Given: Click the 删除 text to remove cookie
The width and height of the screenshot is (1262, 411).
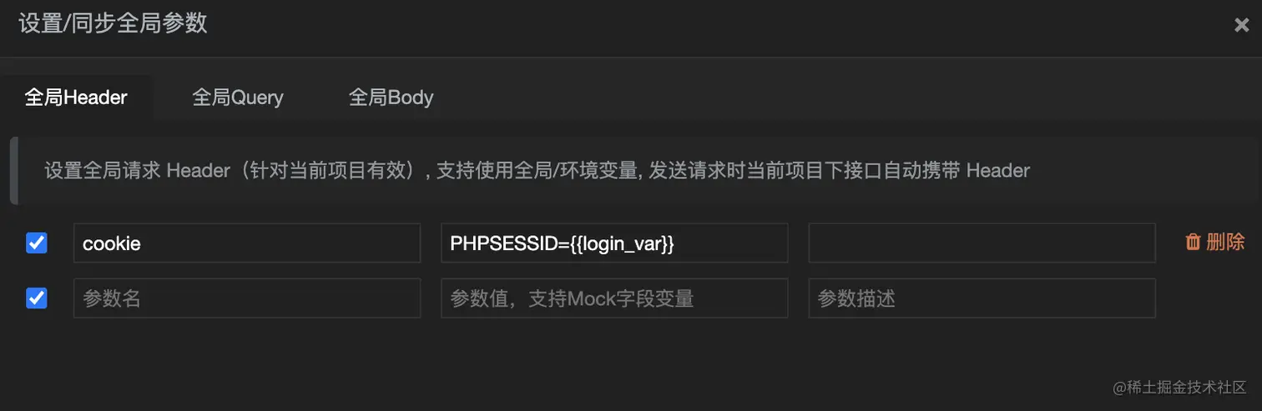Looking at the screenshot, I should tap(1225, 243).
